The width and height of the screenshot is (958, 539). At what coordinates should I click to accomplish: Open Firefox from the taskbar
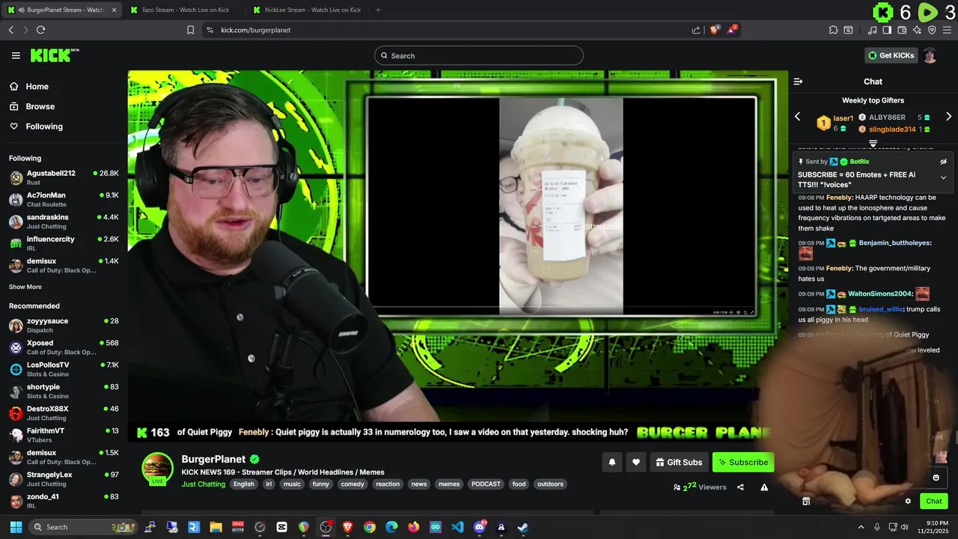414,527
